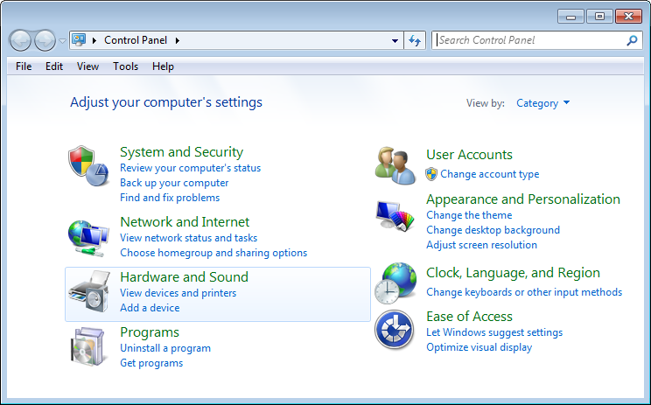Click the System and Security shield icon
The image size is (651, 405).
pyautogui.click(x=87, y=165)
